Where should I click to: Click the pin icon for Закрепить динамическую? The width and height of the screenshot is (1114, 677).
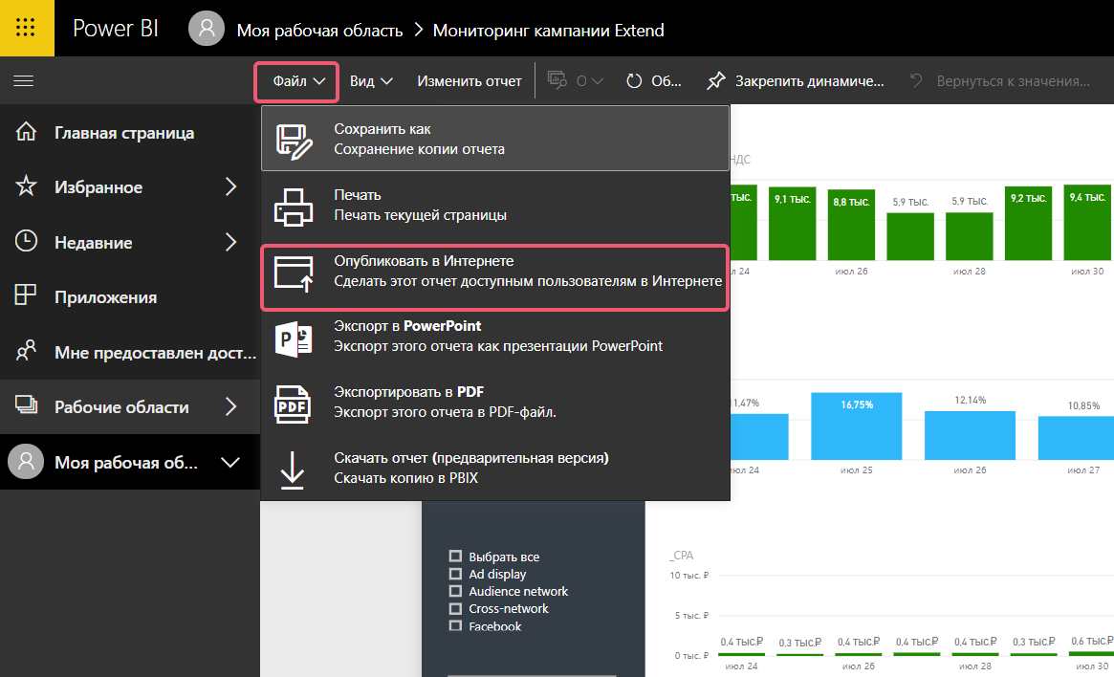point(716,81)
